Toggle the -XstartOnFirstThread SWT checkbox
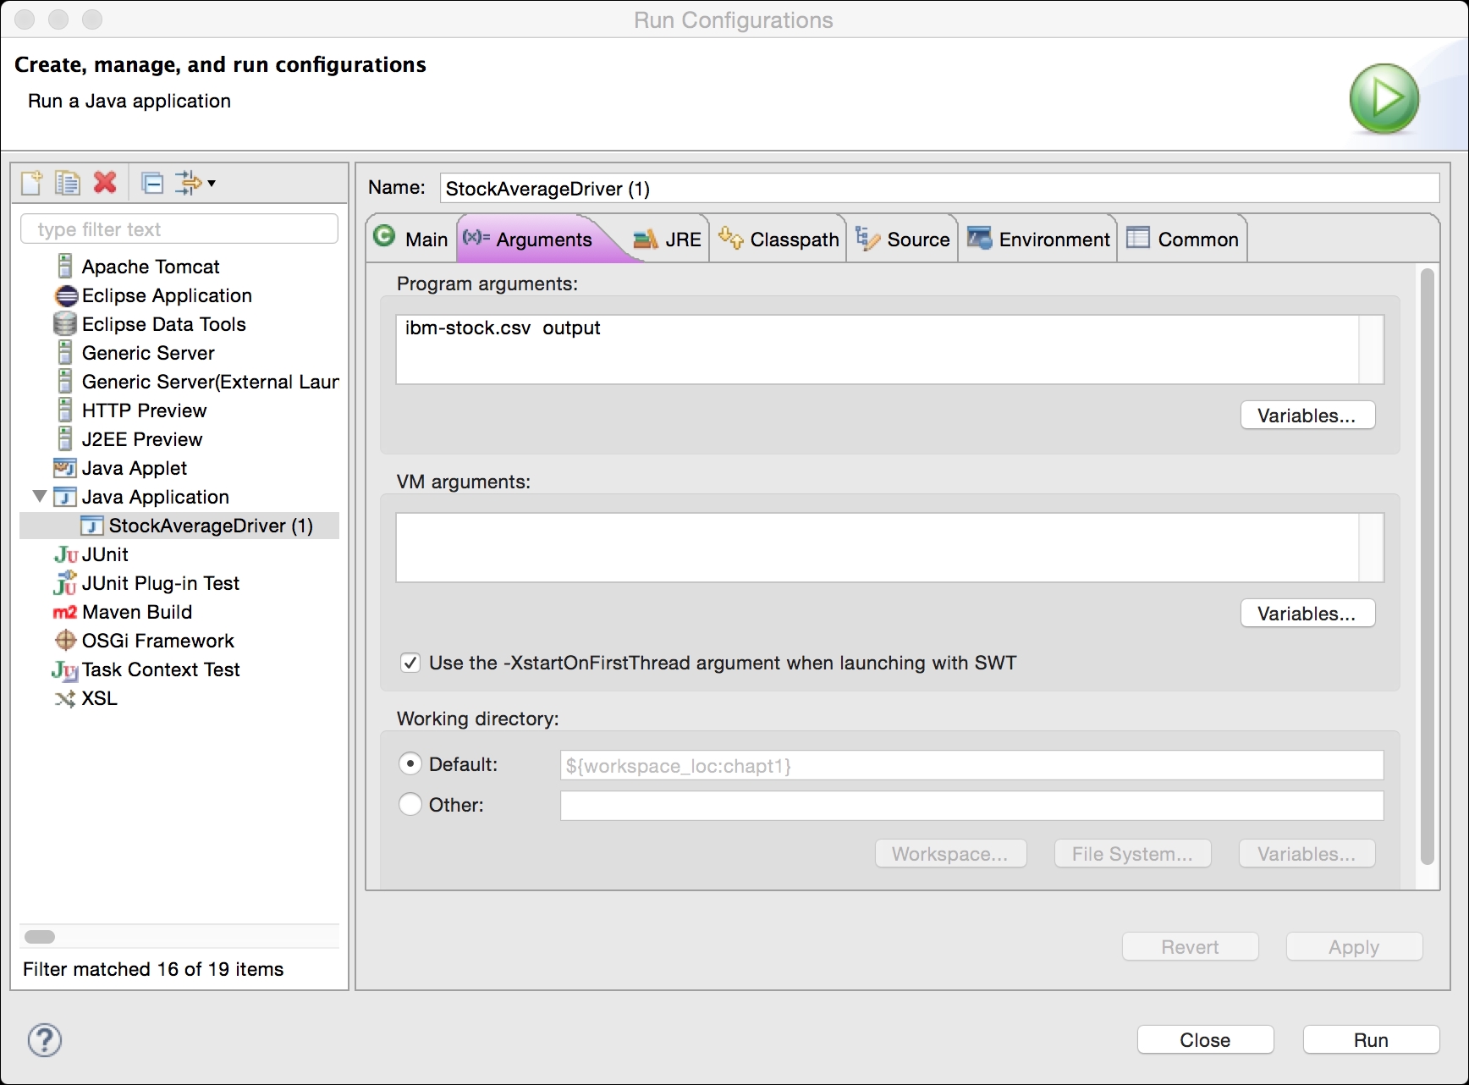This screenshot has width=1469, height=1085. 410,663
